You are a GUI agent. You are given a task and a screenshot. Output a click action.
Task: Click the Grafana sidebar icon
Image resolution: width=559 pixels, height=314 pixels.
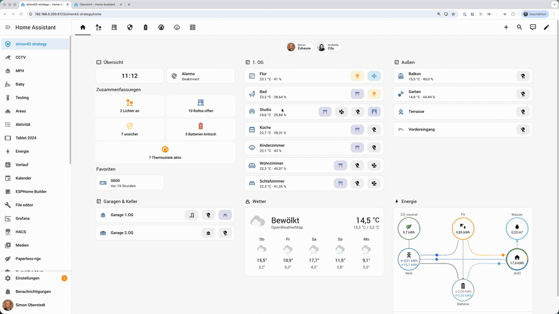pos(8,218)
